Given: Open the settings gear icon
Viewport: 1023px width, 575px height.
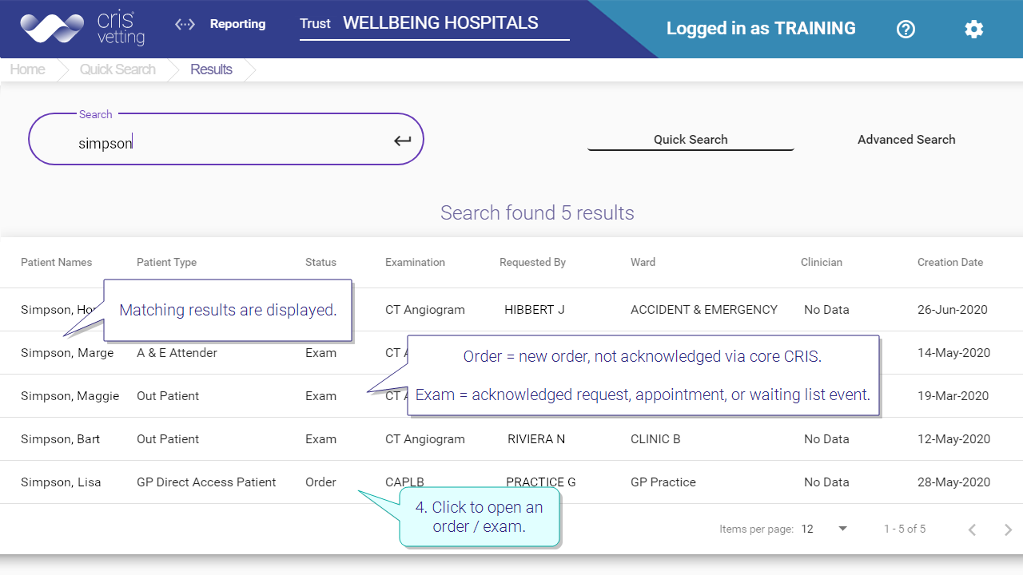Looking at the screenshot, I should pyautogui.click(x=973, y=29).
